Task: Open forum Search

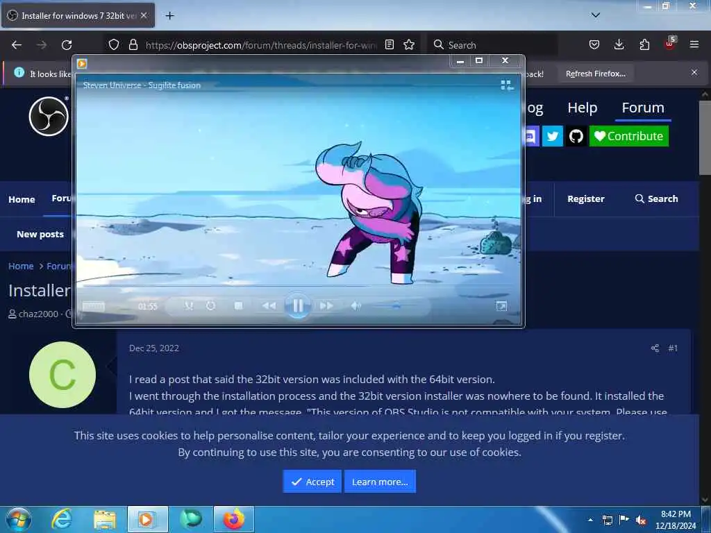Action: [x=656, y=199]
